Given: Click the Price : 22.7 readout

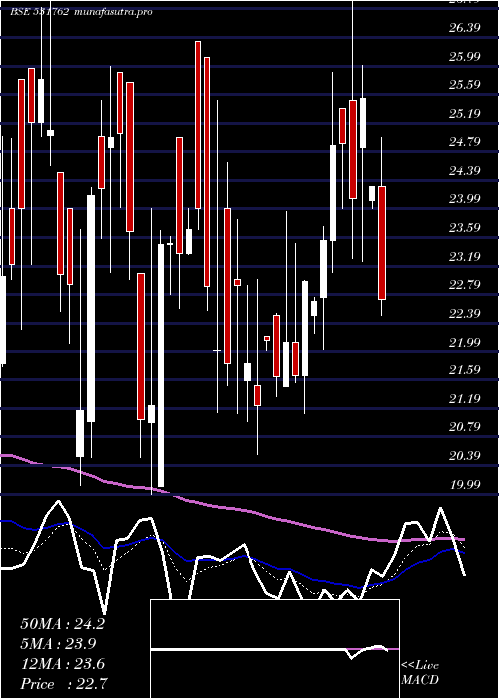Looking at the screenshot, I should point(62,684).
